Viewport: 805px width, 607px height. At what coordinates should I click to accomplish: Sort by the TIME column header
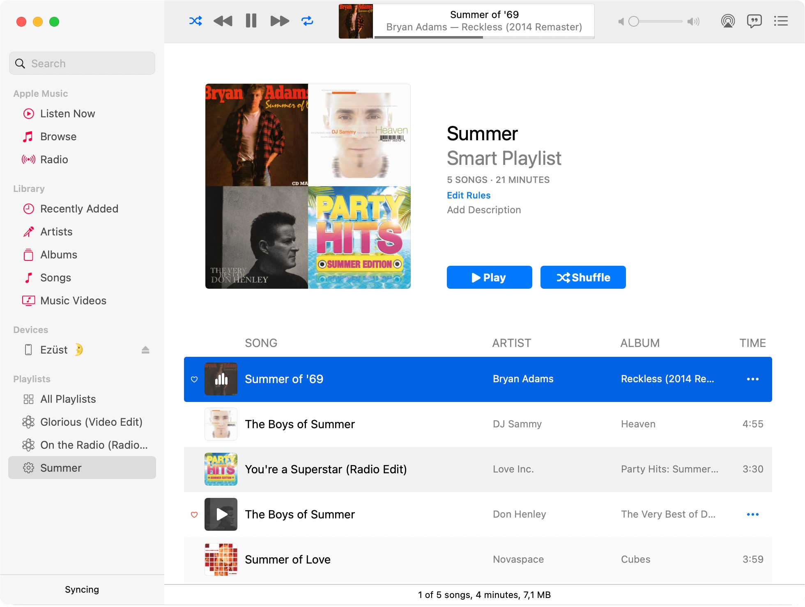coord(752,343)
